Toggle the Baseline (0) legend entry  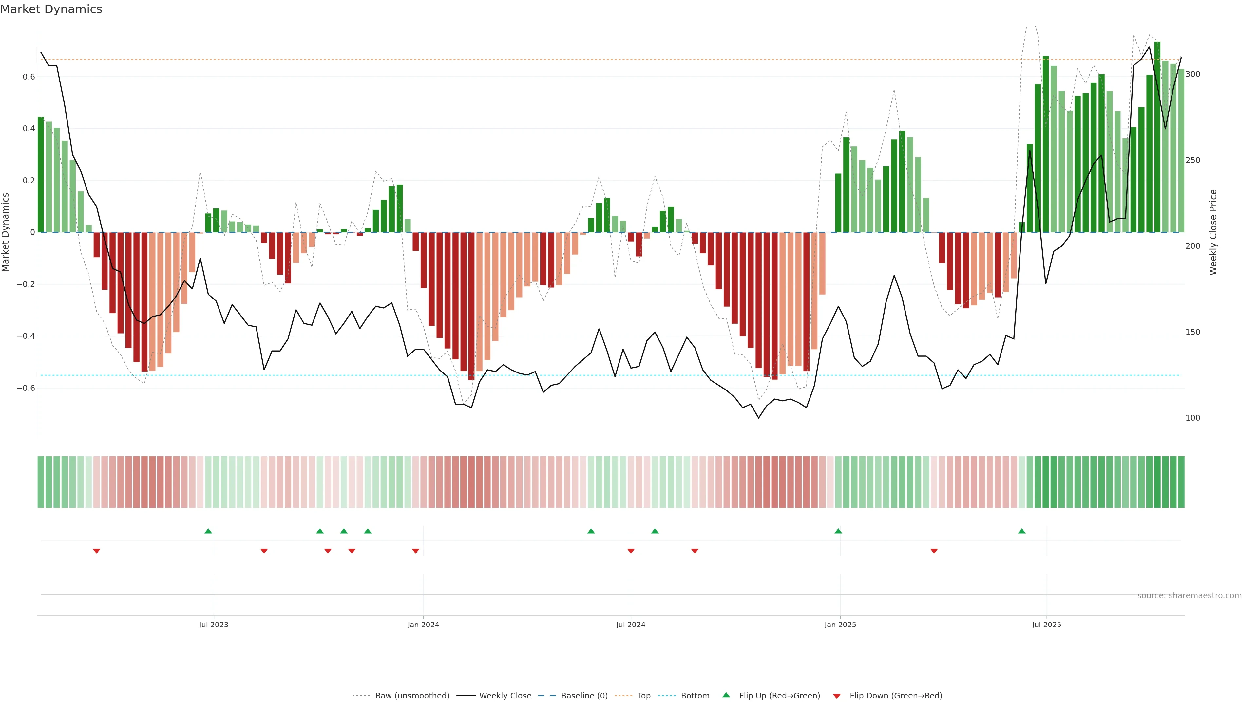(x=584, y=696)
